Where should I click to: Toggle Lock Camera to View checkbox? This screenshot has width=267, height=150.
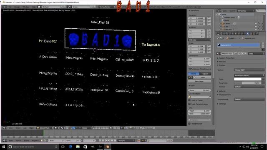point(189,104)
